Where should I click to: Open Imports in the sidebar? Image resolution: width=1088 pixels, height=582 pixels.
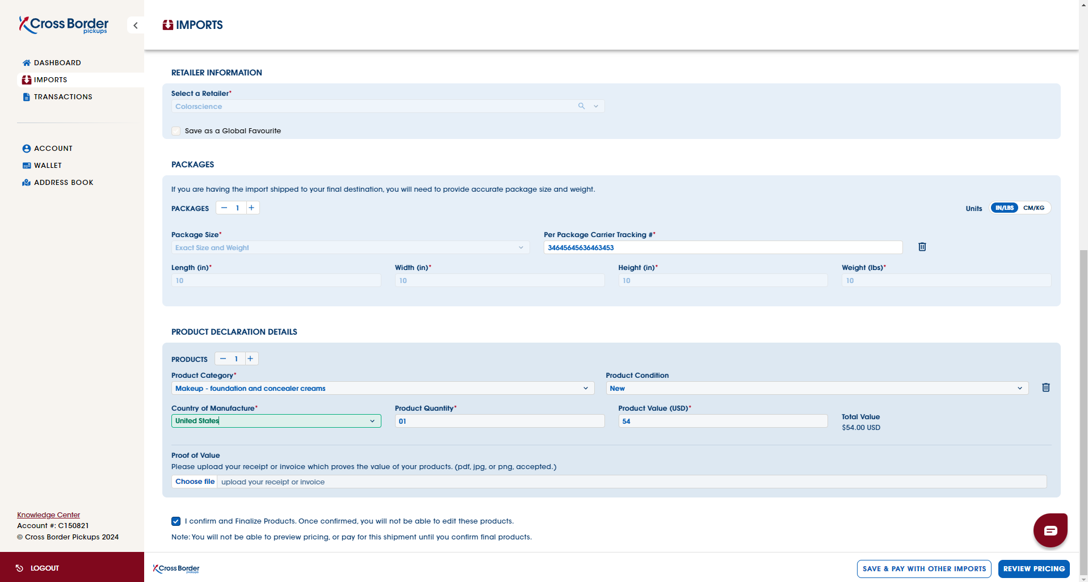coord(51,80)
